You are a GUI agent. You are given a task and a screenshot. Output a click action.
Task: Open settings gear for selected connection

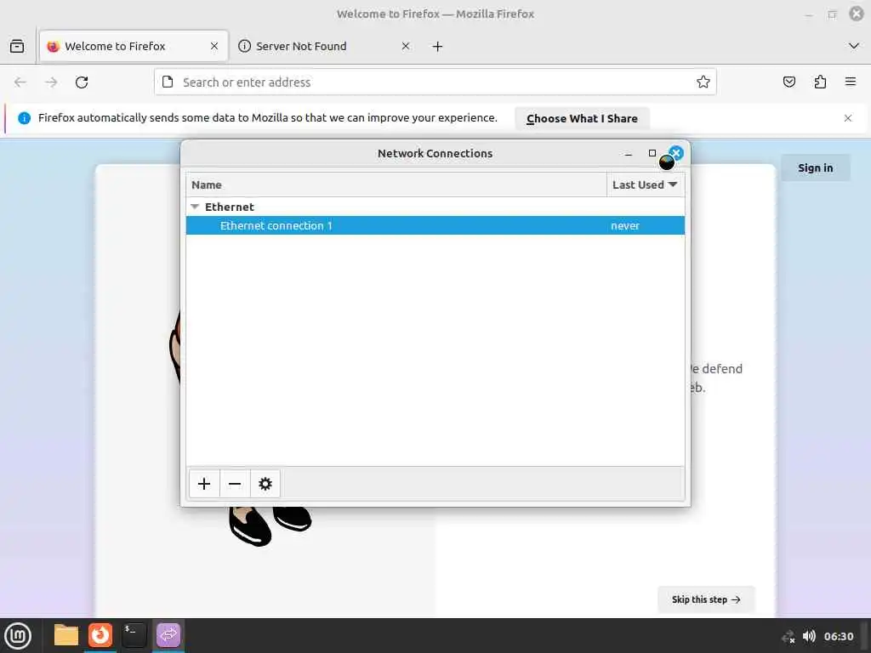click(x=265, y=484)
